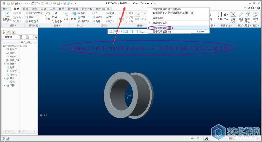Click the refit zoom icon in graphics toolbar
Viewport: 262px width, 142px height.
click(111, 31)
